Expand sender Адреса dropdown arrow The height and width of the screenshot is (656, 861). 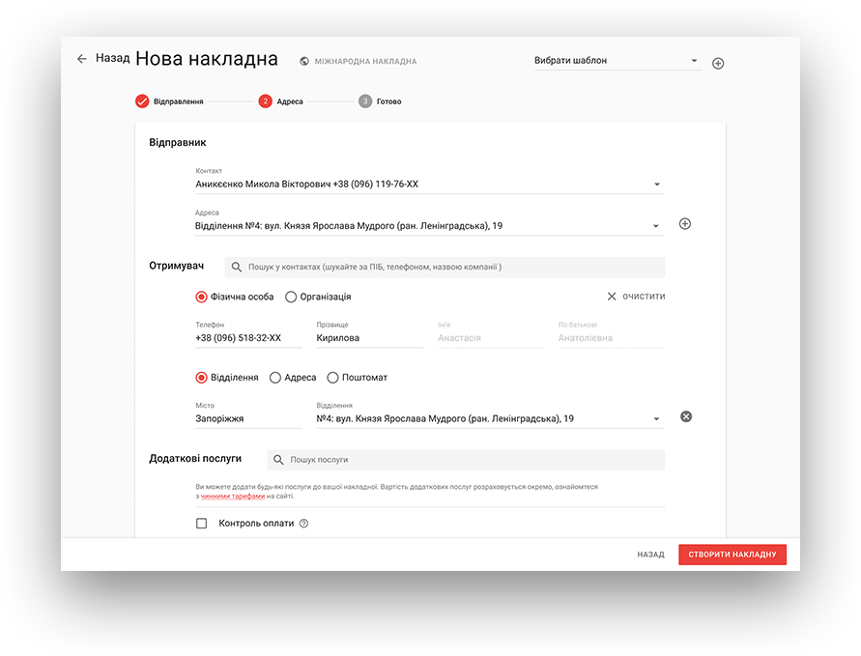pyautogui.click(x=655, y=226)
